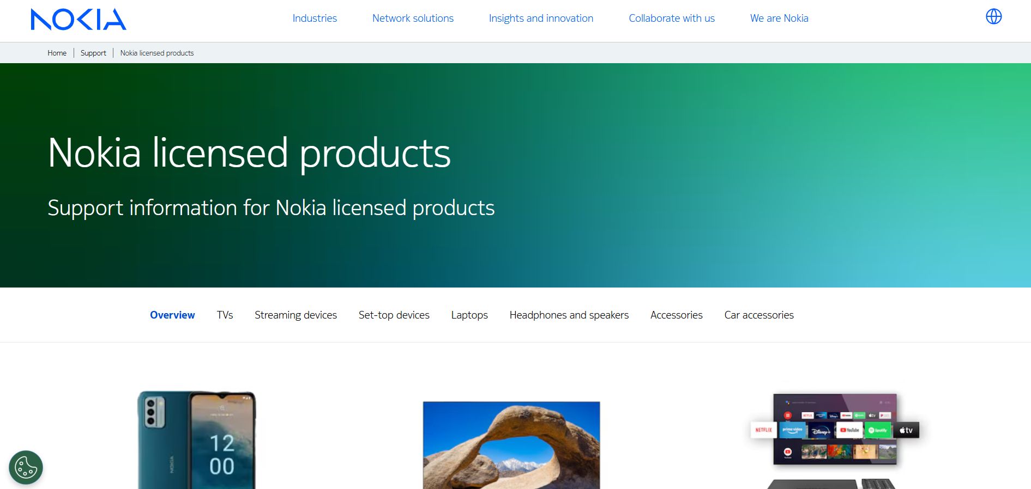The height and width of the screenshot is (489, 1031).
Task: Expand the Network solutions menu
Action: point(413,19)
